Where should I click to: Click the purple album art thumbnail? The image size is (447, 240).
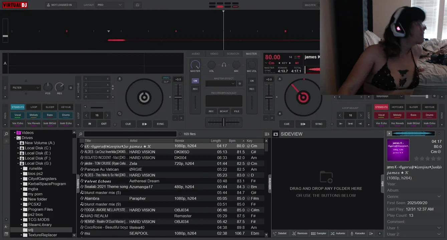tap(398, 150)
